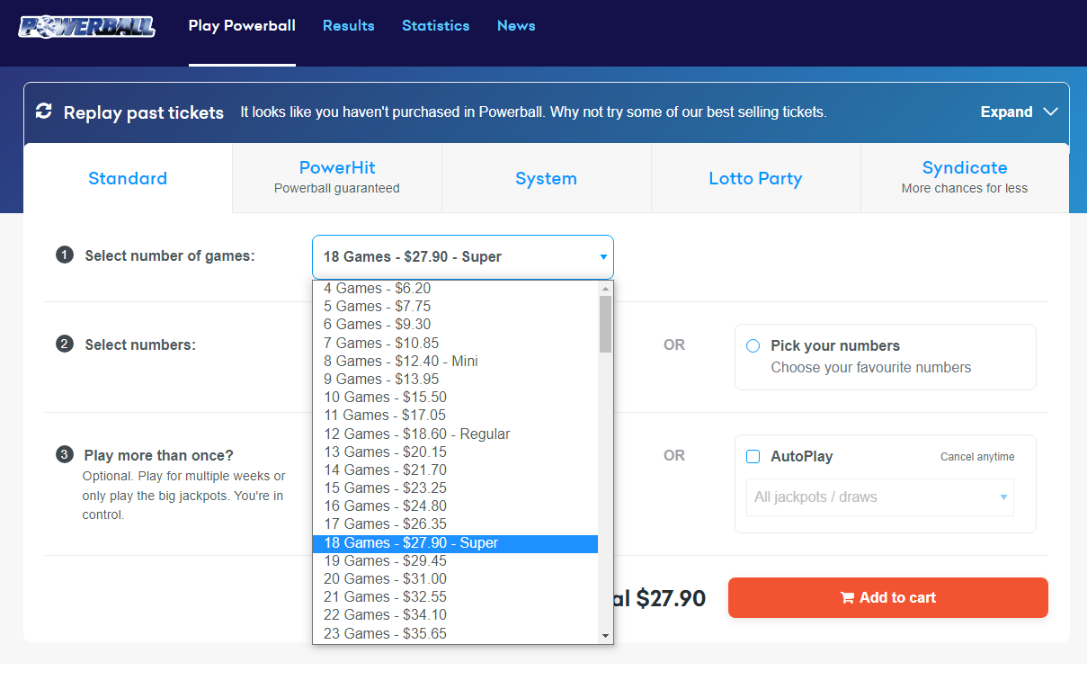Click the cart icon in Add to cart
This screenshot has width=1087, height=680.
point(846,597)
